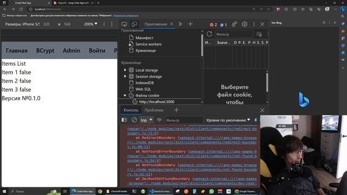Select Web SQL in the storage tree
The height and width of the screenshot is (195, 347).
pos(143,89)
